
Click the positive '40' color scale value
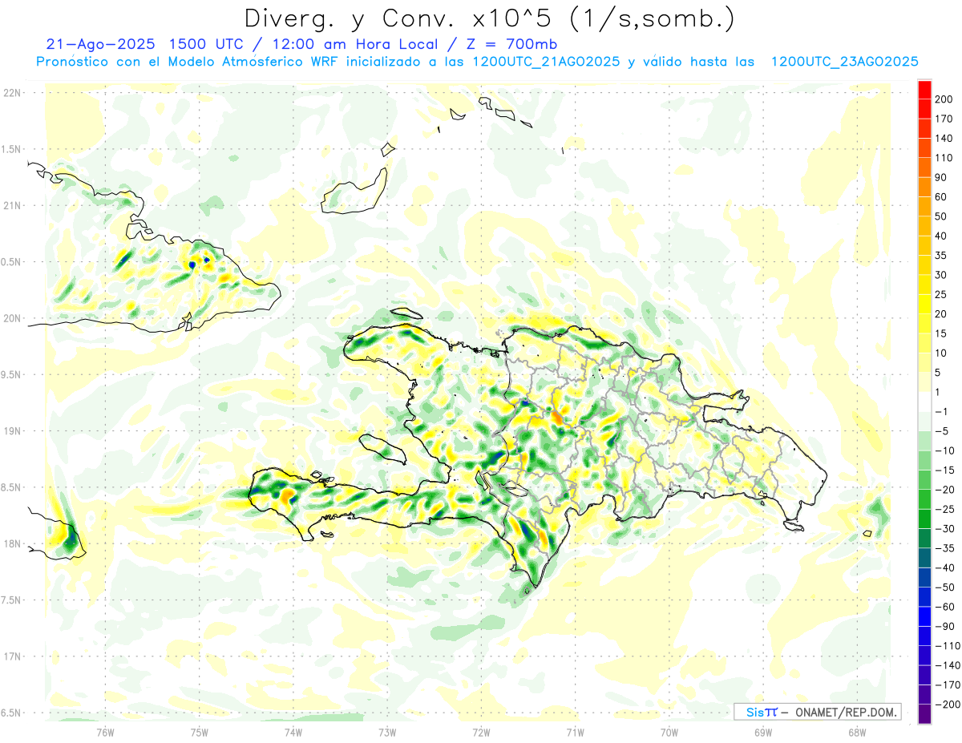tap(941, 236)
